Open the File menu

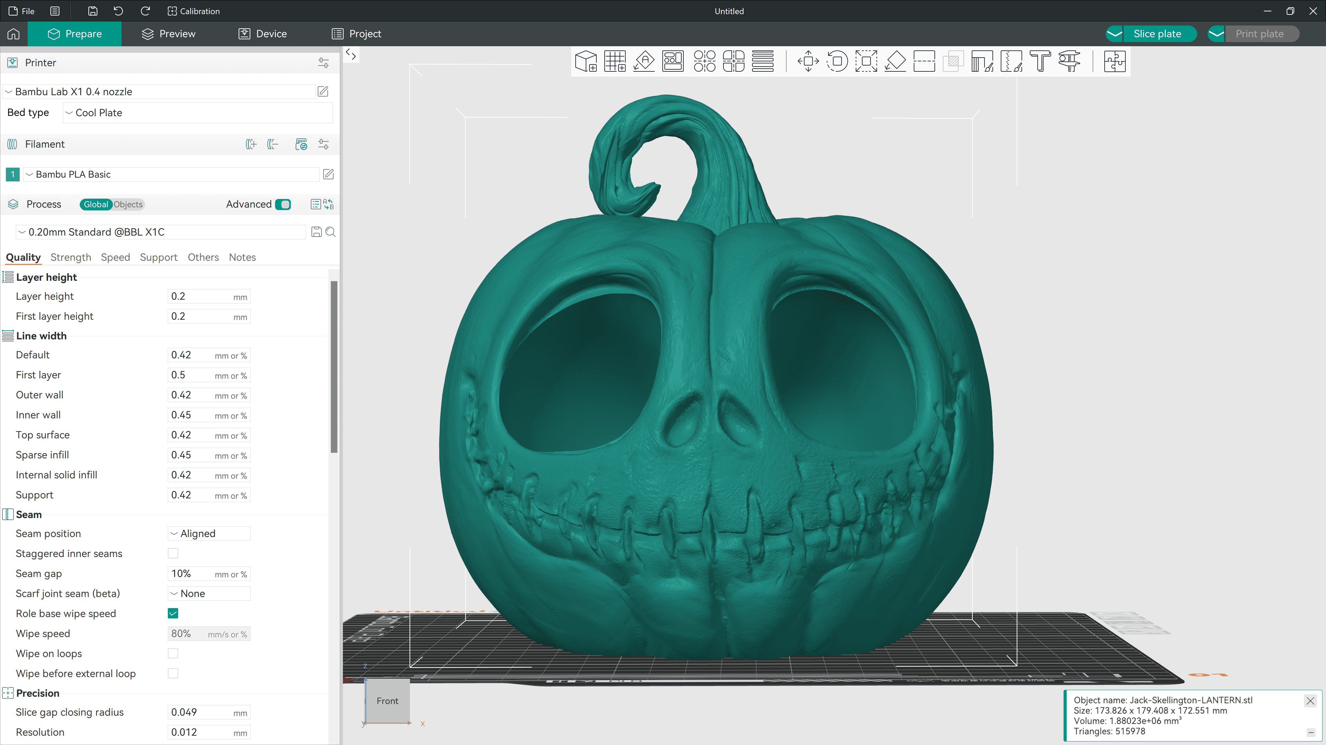22,11
